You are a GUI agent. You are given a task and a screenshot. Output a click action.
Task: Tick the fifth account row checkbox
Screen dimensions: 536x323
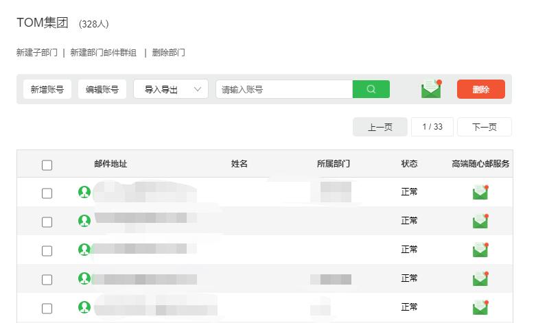[47, 309]
